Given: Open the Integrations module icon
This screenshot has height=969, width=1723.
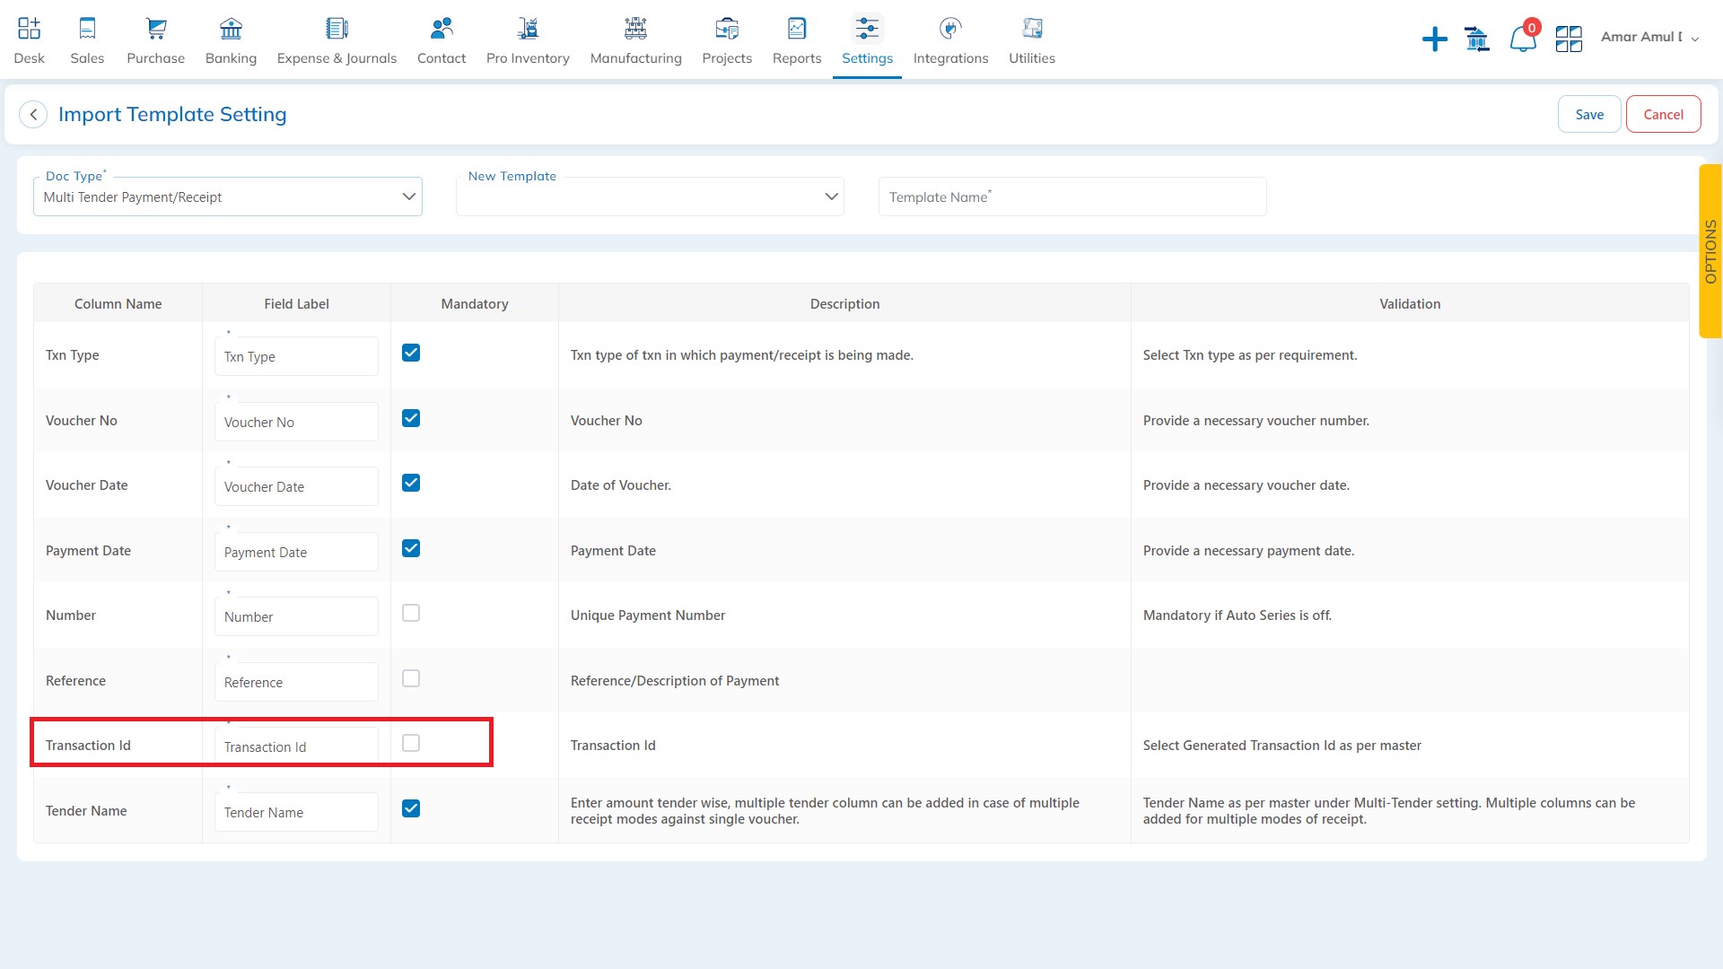Looking at the screenshot, I should click(950, 30).
